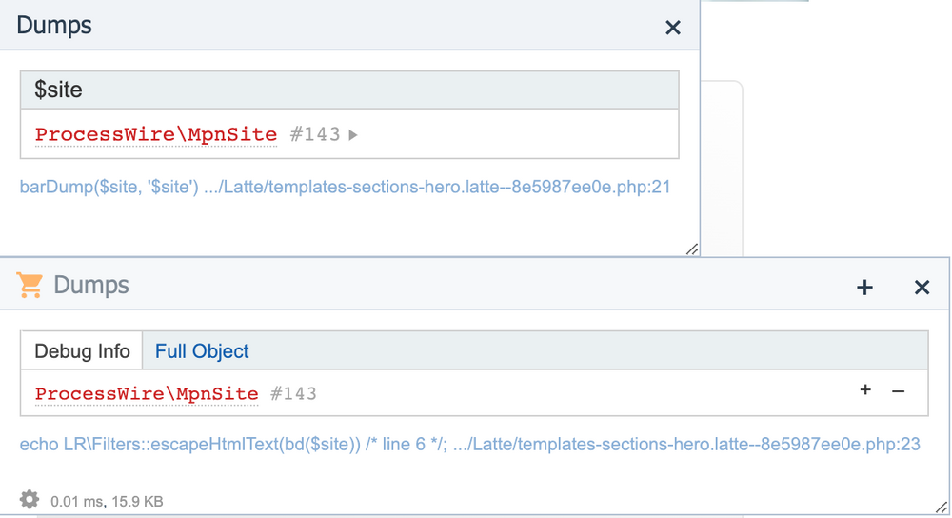Grab the cart Dumps panel resize handle
This screenshot has height=518, width=952.
[x=942, y=508]
